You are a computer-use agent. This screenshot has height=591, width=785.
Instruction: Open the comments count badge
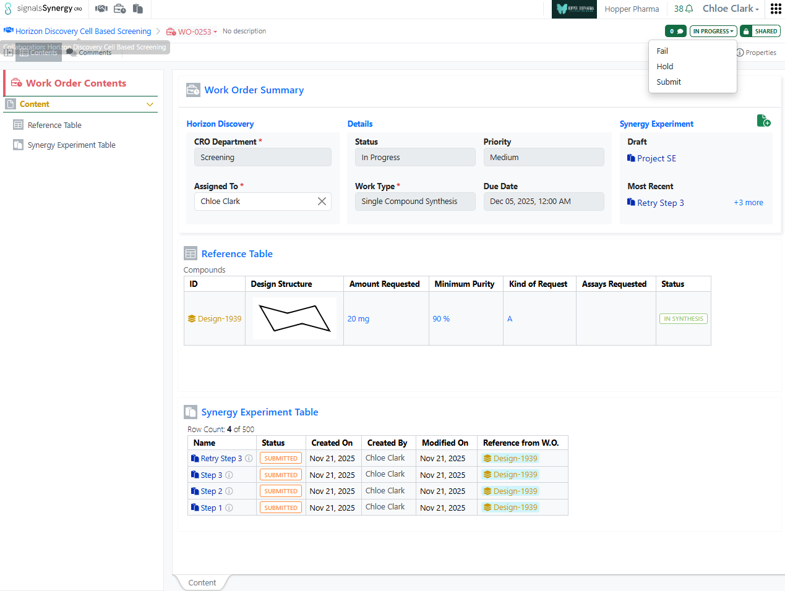[x=676, y=31]
